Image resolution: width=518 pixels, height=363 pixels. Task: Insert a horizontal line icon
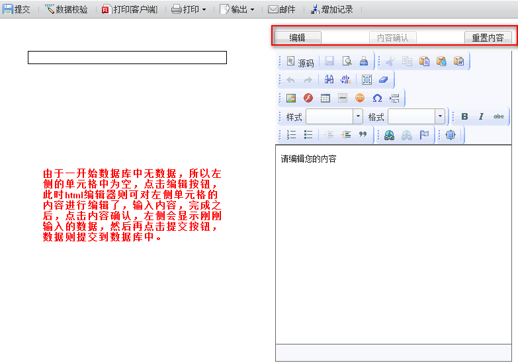343,98
